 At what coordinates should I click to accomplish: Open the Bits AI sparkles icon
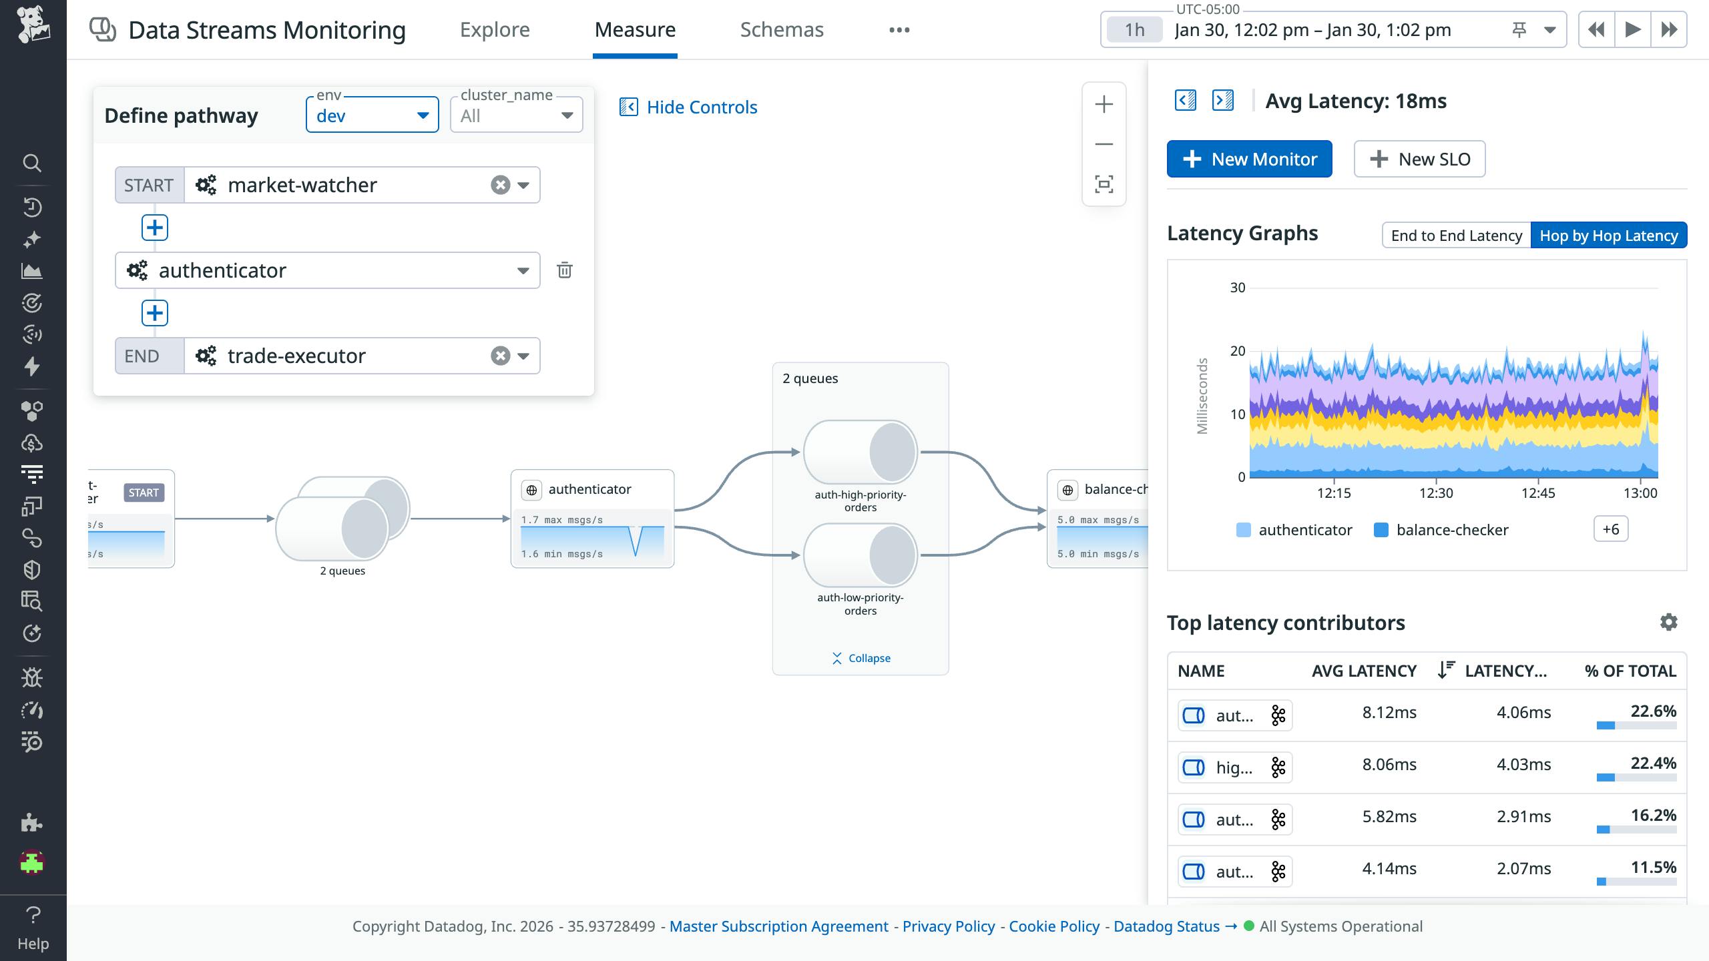coord(33,238)
